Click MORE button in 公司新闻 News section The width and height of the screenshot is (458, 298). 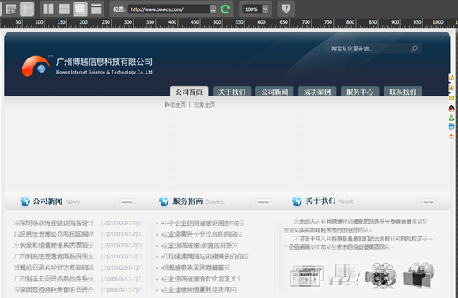tap(127, 202)
